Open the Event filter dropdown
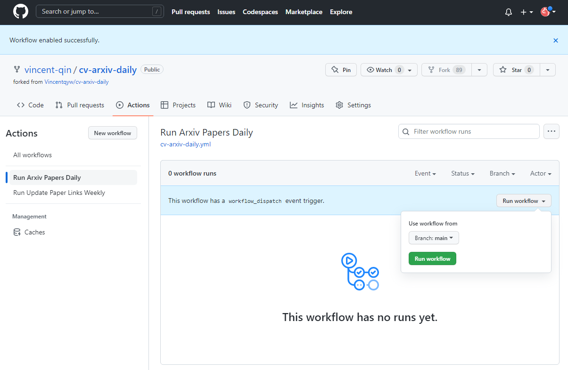 (x=425, y=173)
